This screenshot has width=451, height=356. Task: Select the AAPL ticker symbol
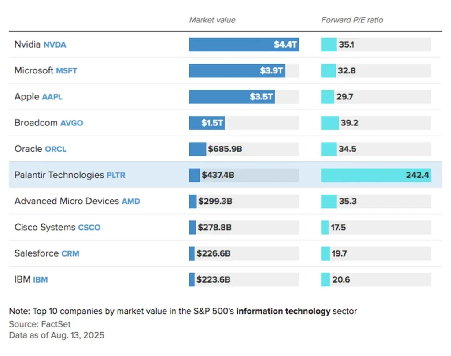click(x=52, y=97)
